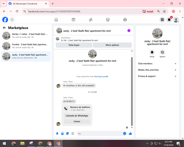Expand Chat members section

coord(158,64)
